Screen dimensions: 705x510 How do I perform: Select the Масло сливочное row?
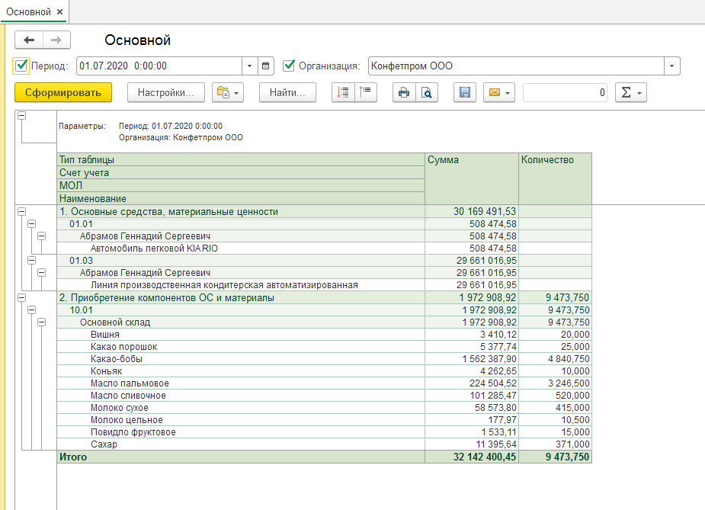click(x=324, y=396)
